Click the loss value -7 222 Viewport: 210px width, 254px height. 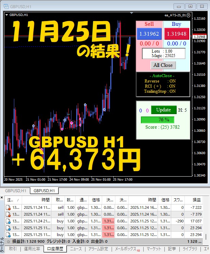[196, 207]
